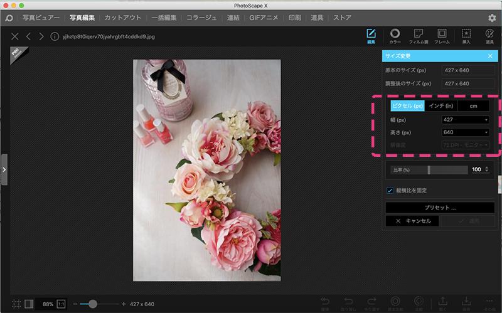This screenshot has height=313, width=502.
Task: Zoom out with the minus icon
Action: [75, 304]
